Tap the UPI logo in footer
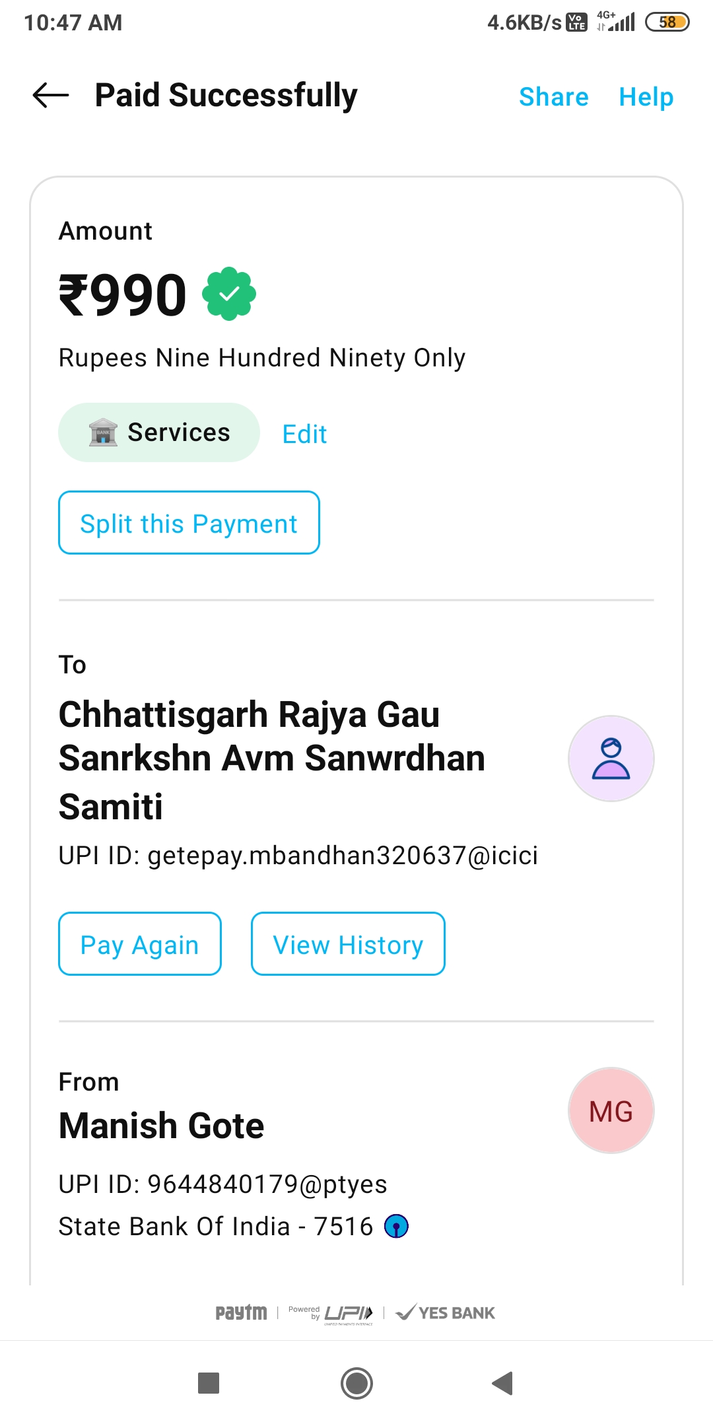This screenshot has width=713, height=1426. (x=347, y=1313)
